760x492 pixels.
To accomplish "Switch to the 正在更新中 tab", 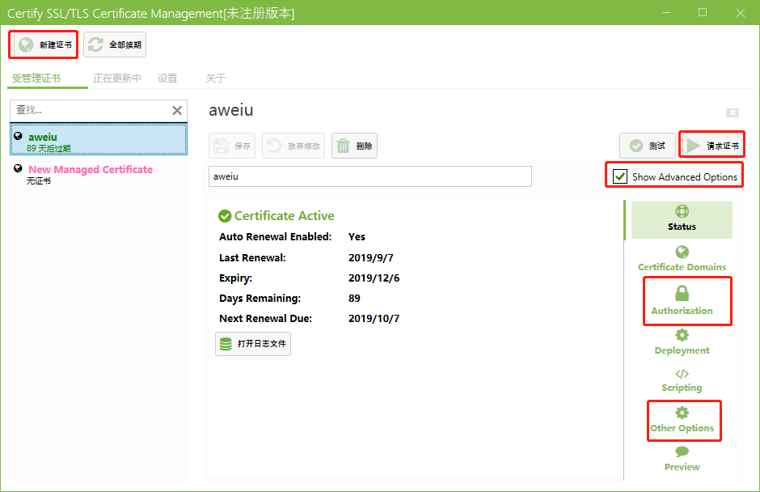I will (x=117, y=78).
